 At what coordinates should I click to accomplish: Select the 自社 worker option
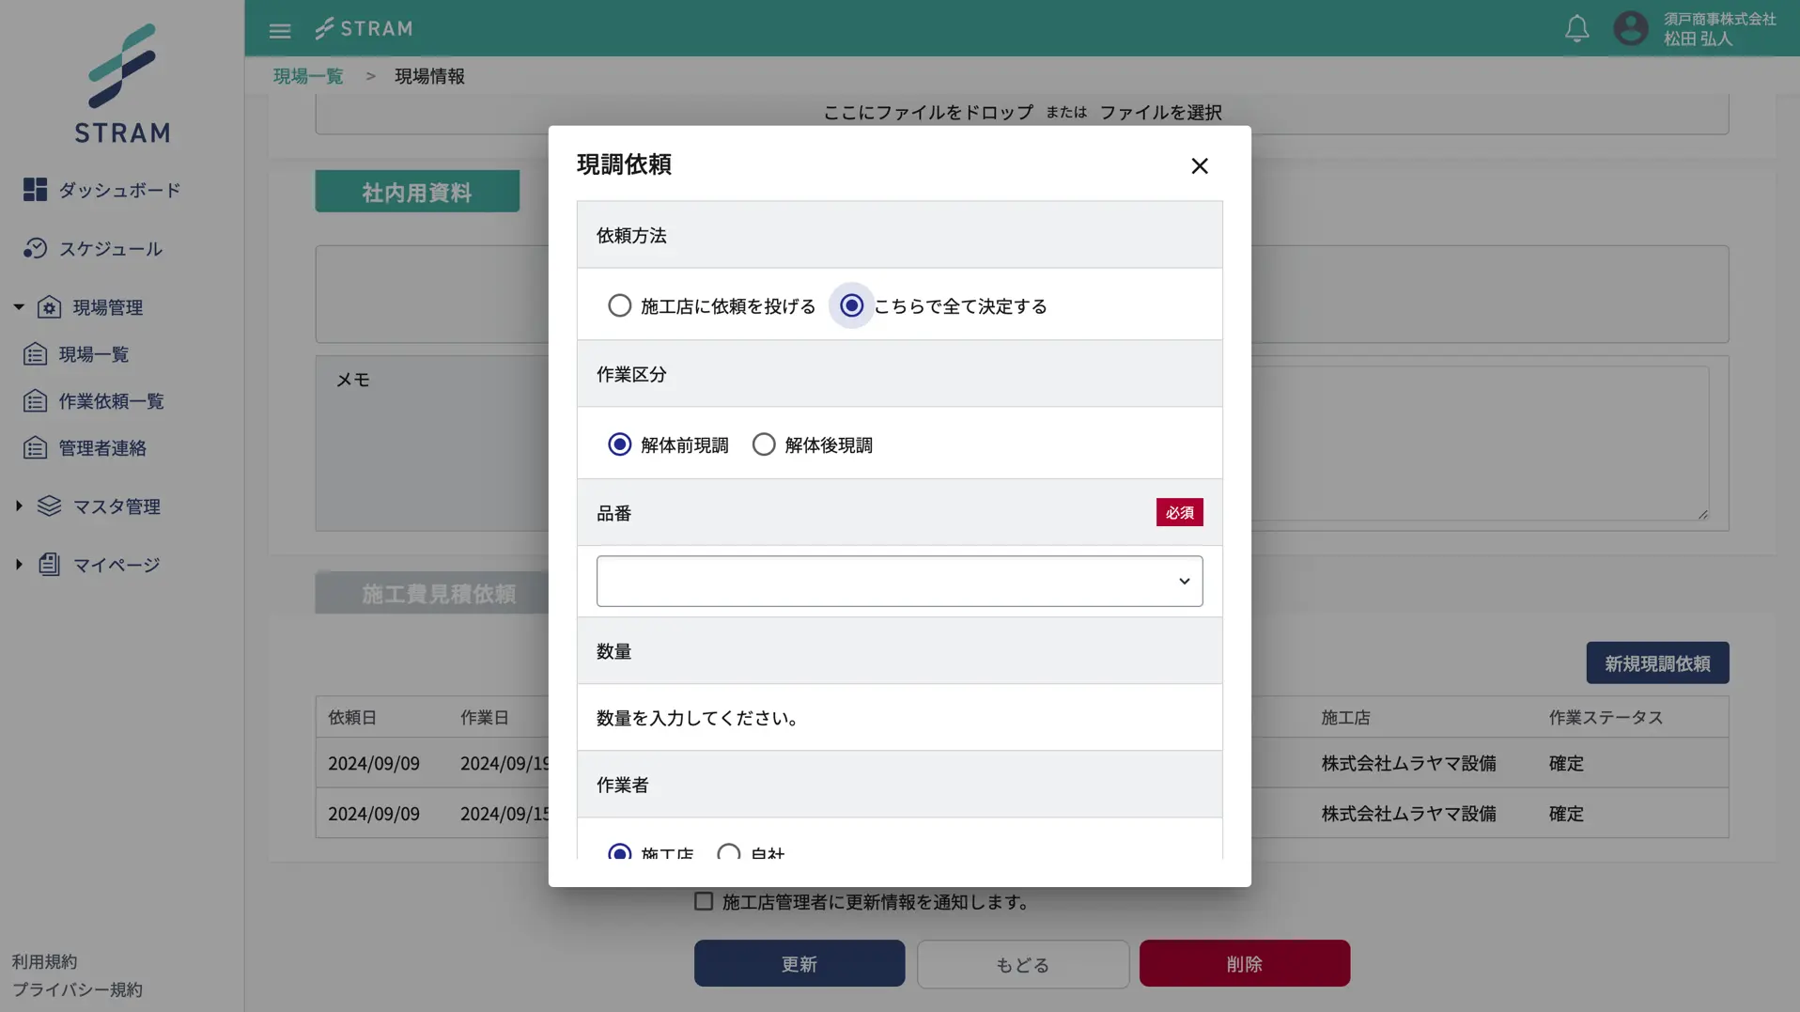(729, 851)
